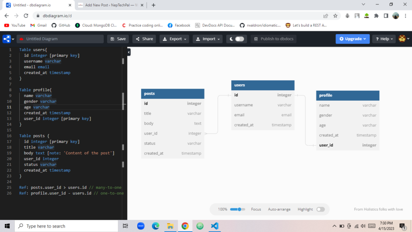Go forward in browser history
The height and width of the screenshot is (232, 412).
tap(16, 16)
